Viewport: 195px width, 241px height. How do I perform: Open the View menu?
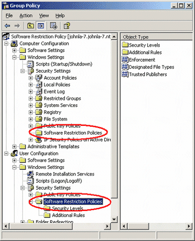(x=44, y=16)
